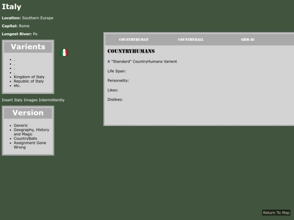
Task: Click the Likes label
Action: [113, 90]
